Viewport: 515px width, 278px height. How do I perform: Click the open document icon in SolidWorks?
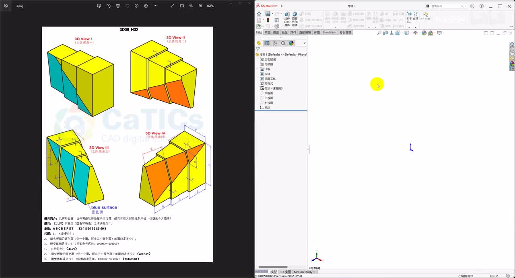click(259, 26)
